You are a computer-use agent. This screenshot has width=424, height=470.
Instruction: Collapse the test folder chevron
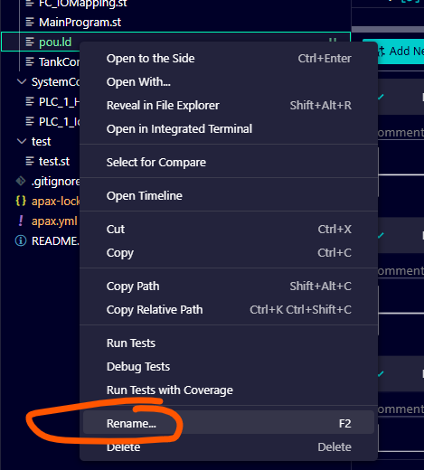[22, 141]
